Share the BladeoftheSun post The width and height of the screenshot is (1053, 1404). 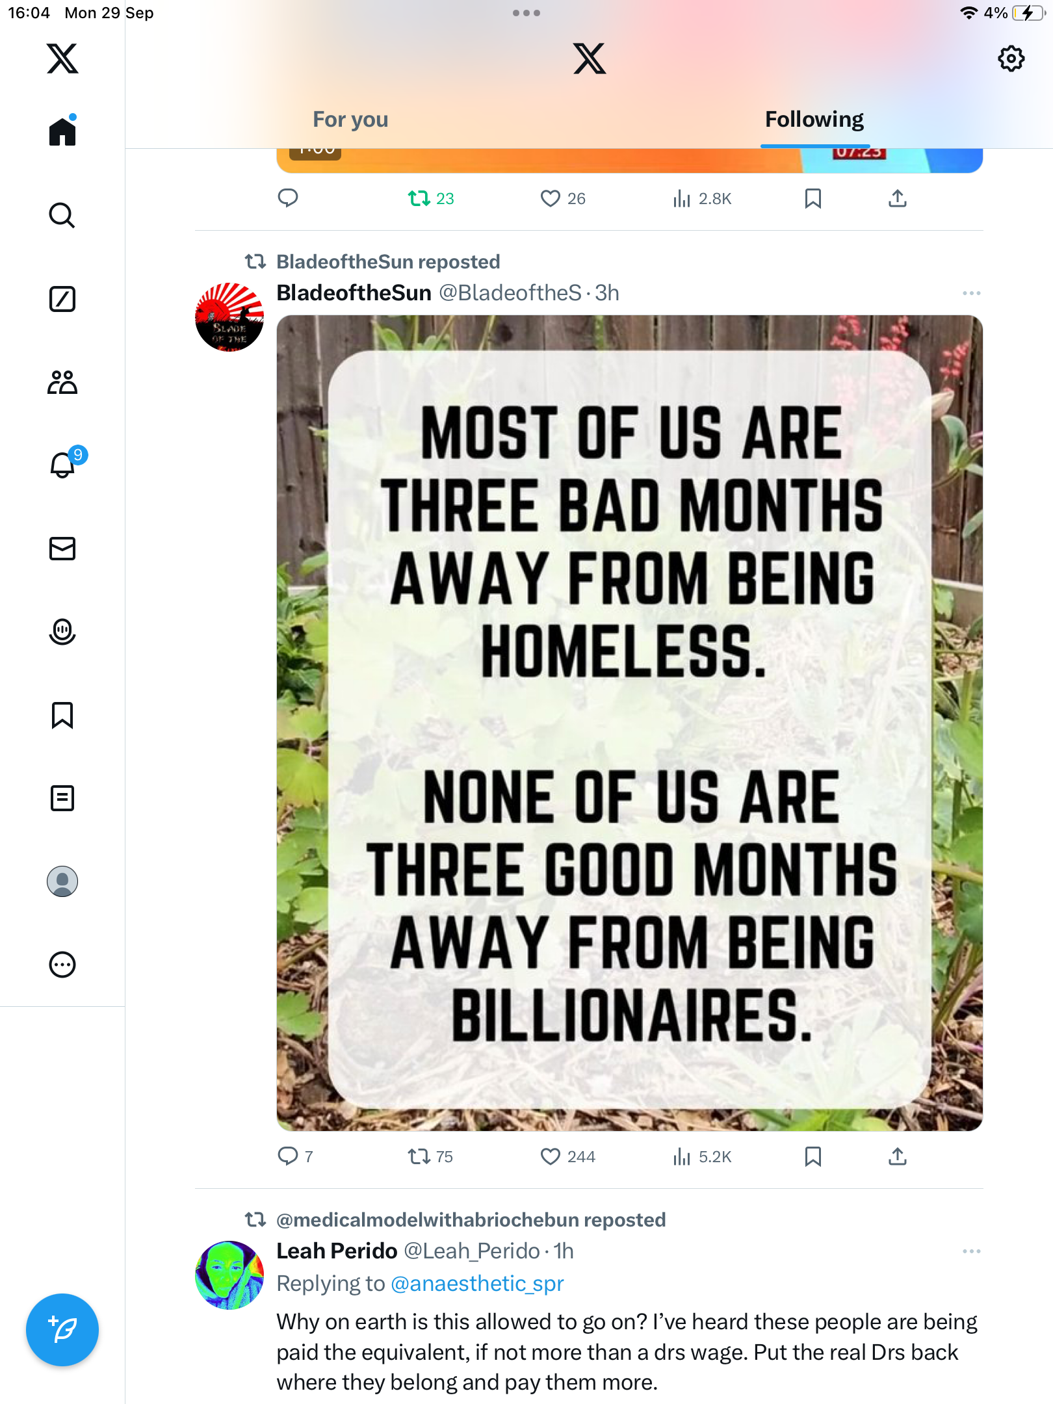(x=897, y=1156)
